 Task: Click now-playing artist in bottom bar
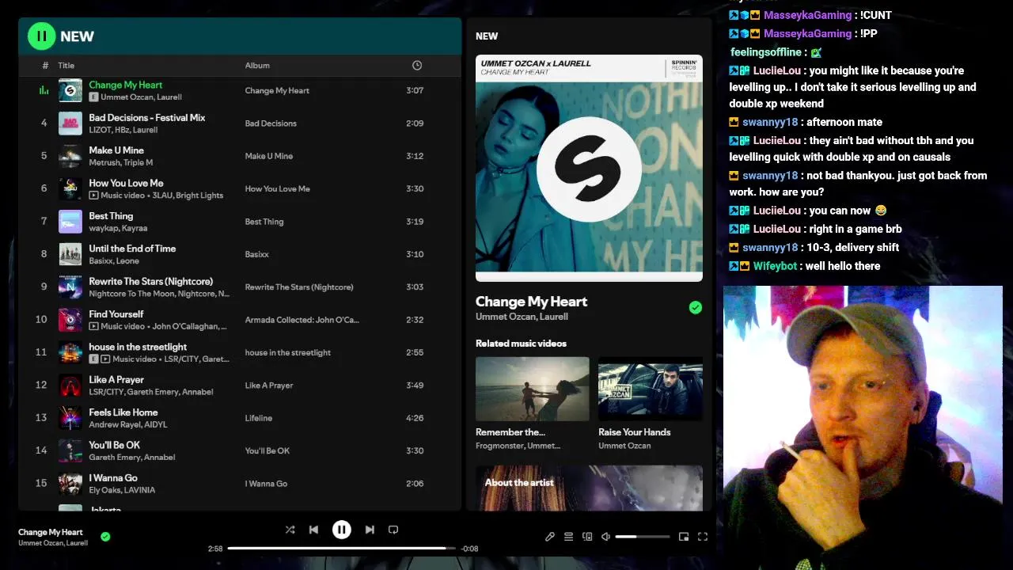coord(53,543)
